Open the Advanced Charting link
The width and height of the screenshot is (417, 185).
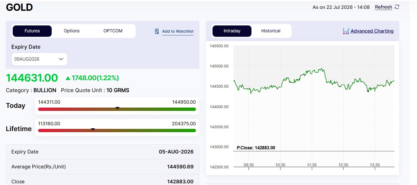click(372, 31)
